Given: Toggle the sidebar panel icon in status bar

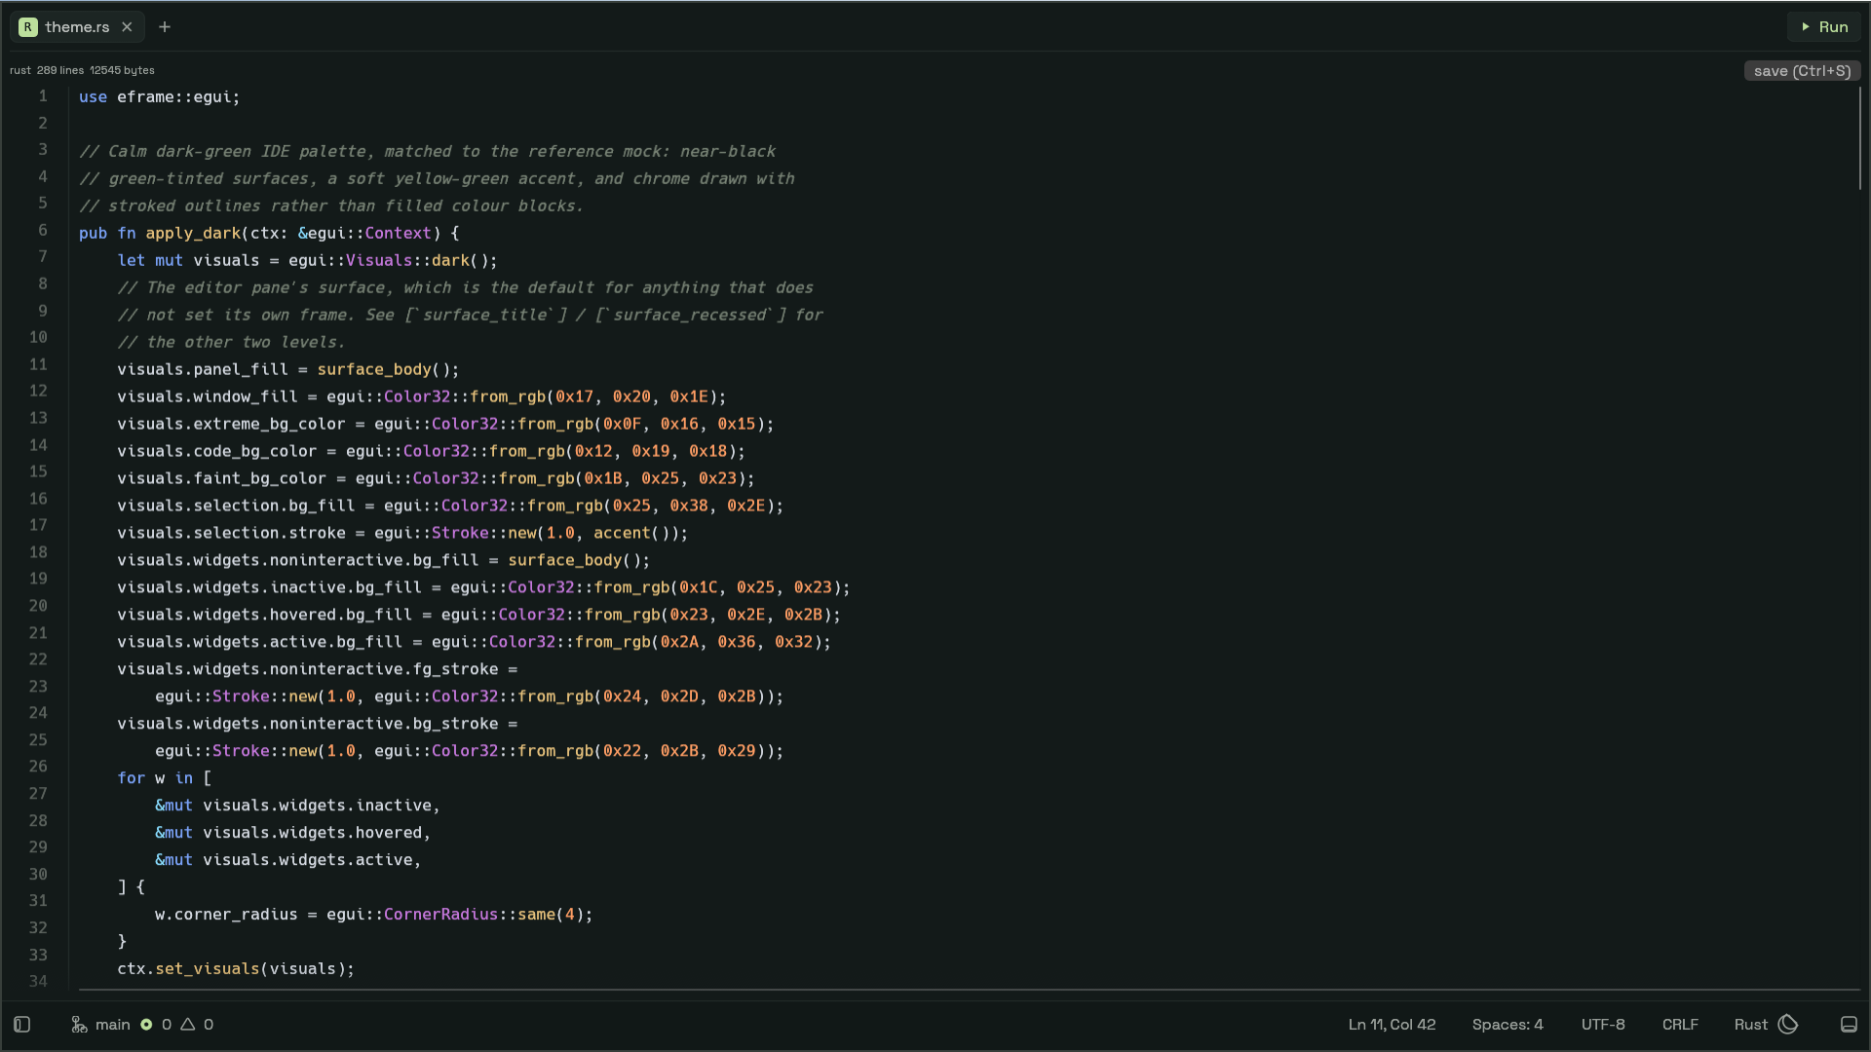Looking at the screenshot, I should point(22,1024).
